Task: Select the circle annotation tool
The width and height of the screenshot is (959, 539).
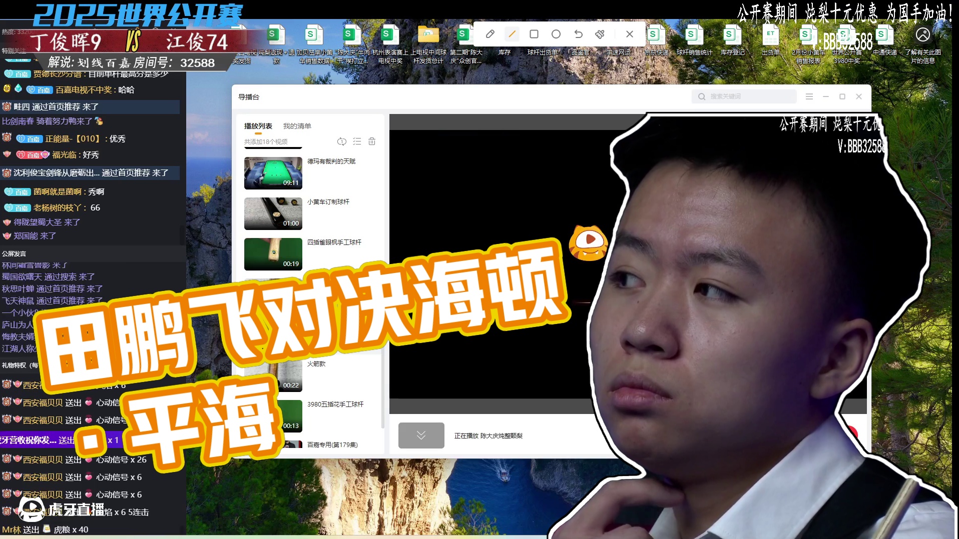Action: pos(556,34)
